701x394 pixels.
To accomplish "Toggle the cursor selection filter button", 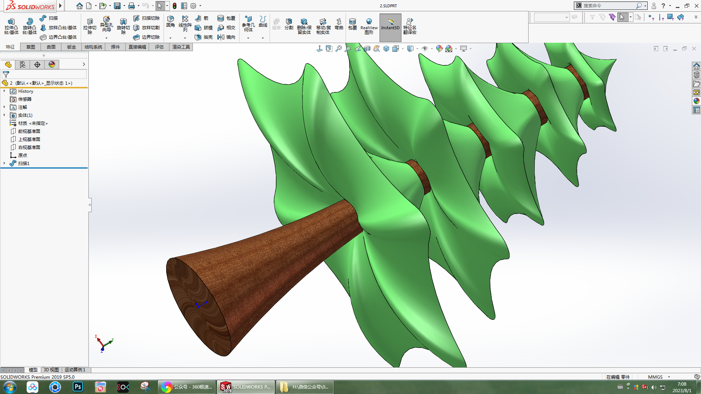I will (622, 17).
